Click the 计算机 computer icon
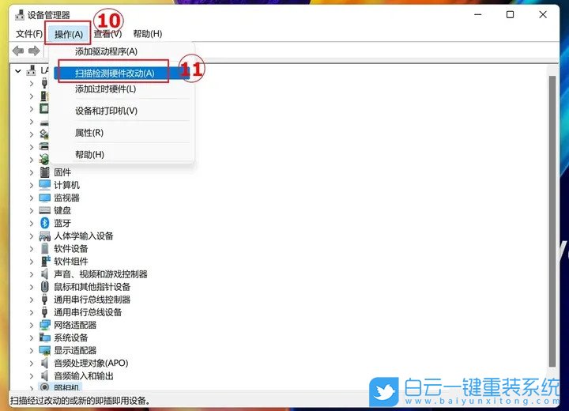Image resolution: width=569 pixels, height=411 pixels. [x=44, y=185]
